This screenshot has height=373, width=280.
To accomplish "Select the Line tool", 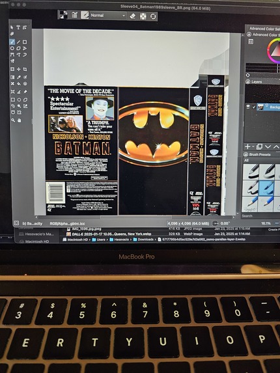I will tap(18, 42).
